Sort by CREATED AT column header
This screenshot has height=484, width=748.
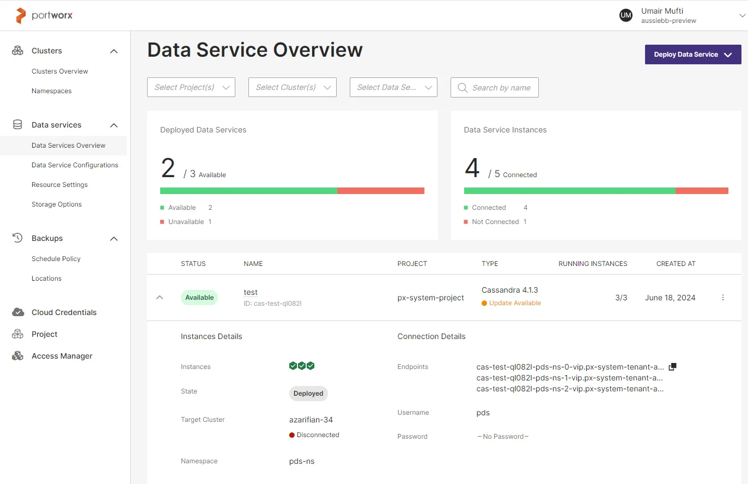click(x=676, y=264)
